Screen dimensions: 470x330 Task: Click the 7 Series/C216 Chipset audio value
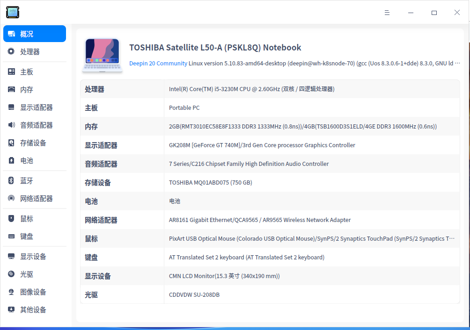[x=249, y=164]
